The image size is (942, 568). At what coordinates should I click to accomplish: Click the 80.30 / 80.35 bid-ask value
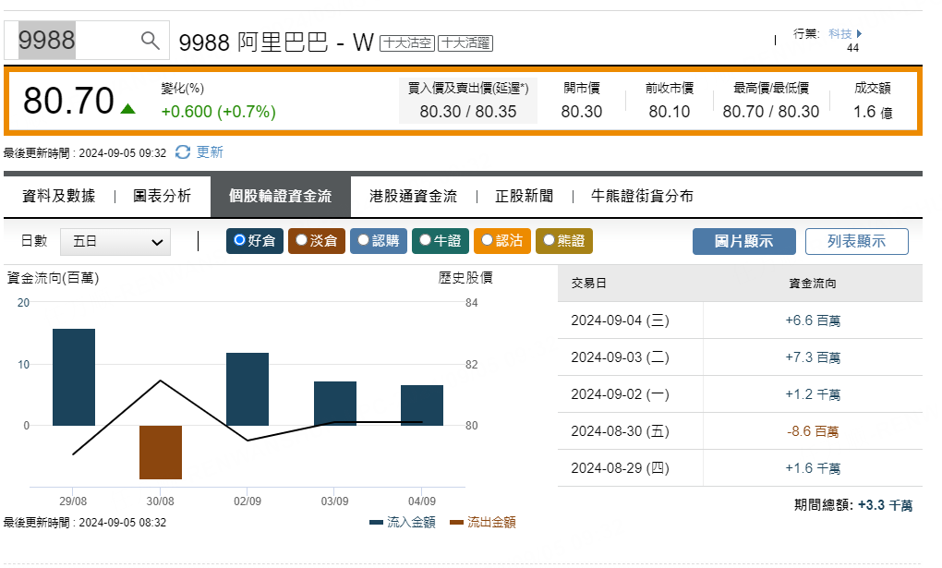[x=468, y=112]
